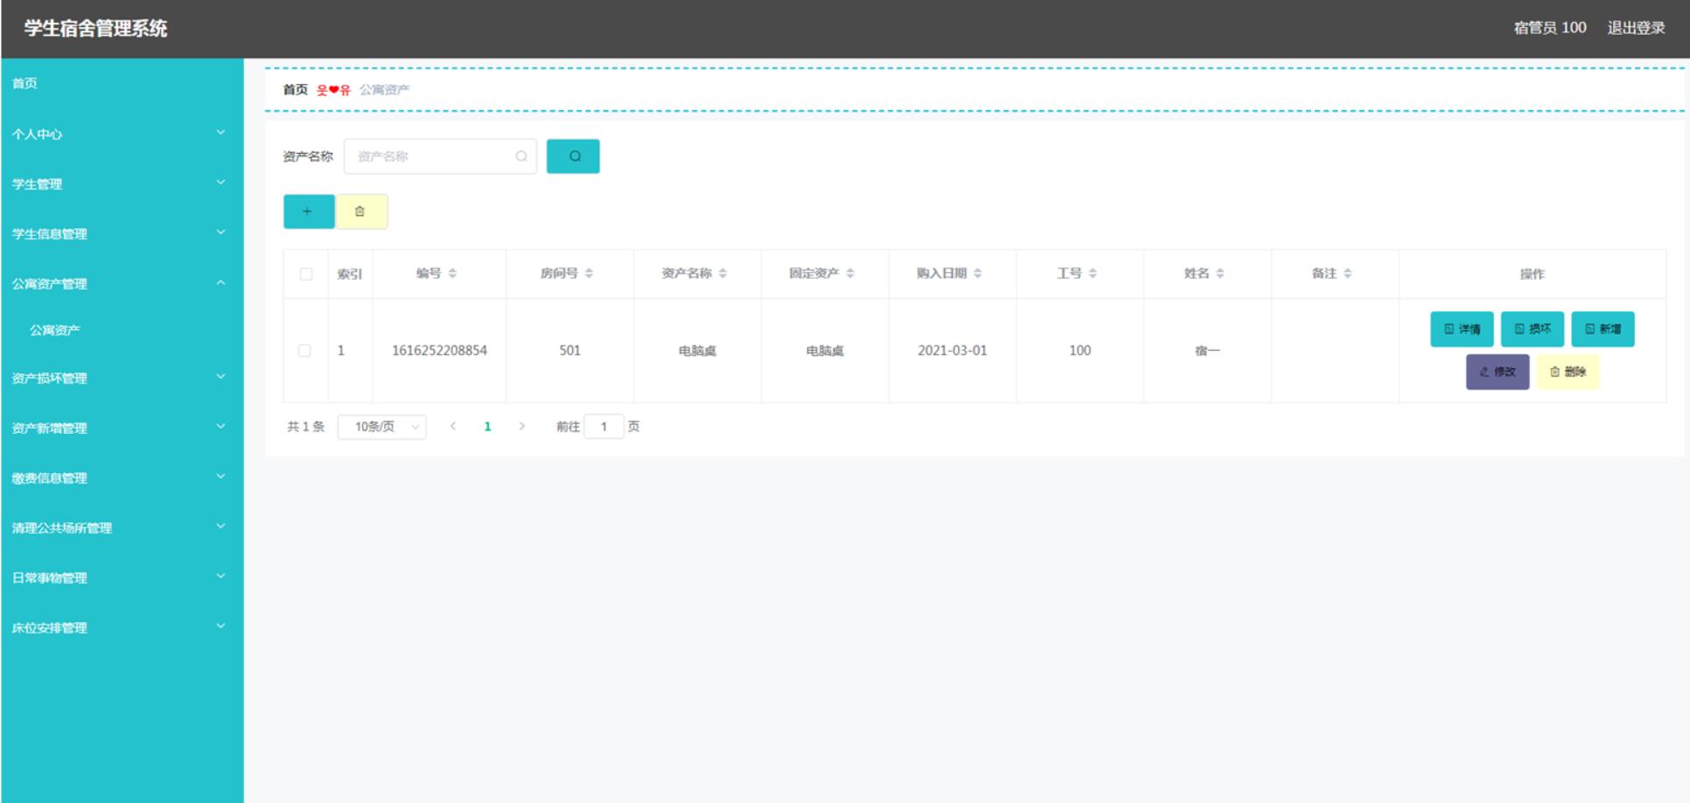
Task: Expand 个人中心 menu
Action: pos(122,134)
